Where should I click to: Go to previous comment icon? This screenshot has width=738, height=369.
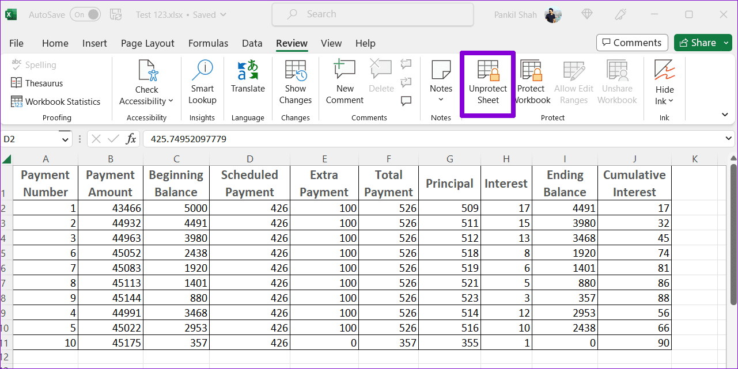click(x=406, y=64)
